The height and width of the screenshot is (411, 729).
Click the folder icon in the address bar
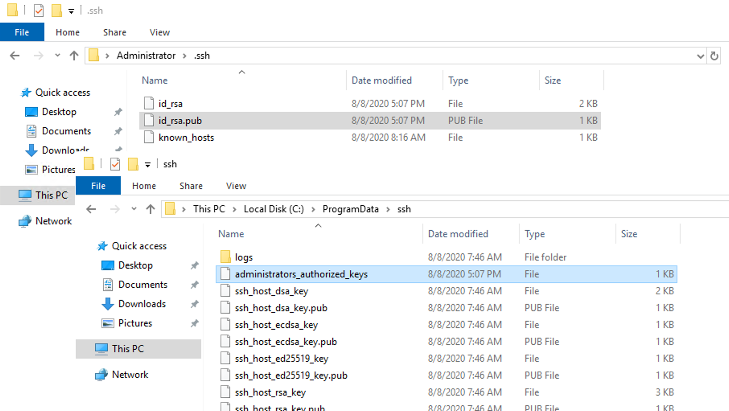tap(93, 55)
